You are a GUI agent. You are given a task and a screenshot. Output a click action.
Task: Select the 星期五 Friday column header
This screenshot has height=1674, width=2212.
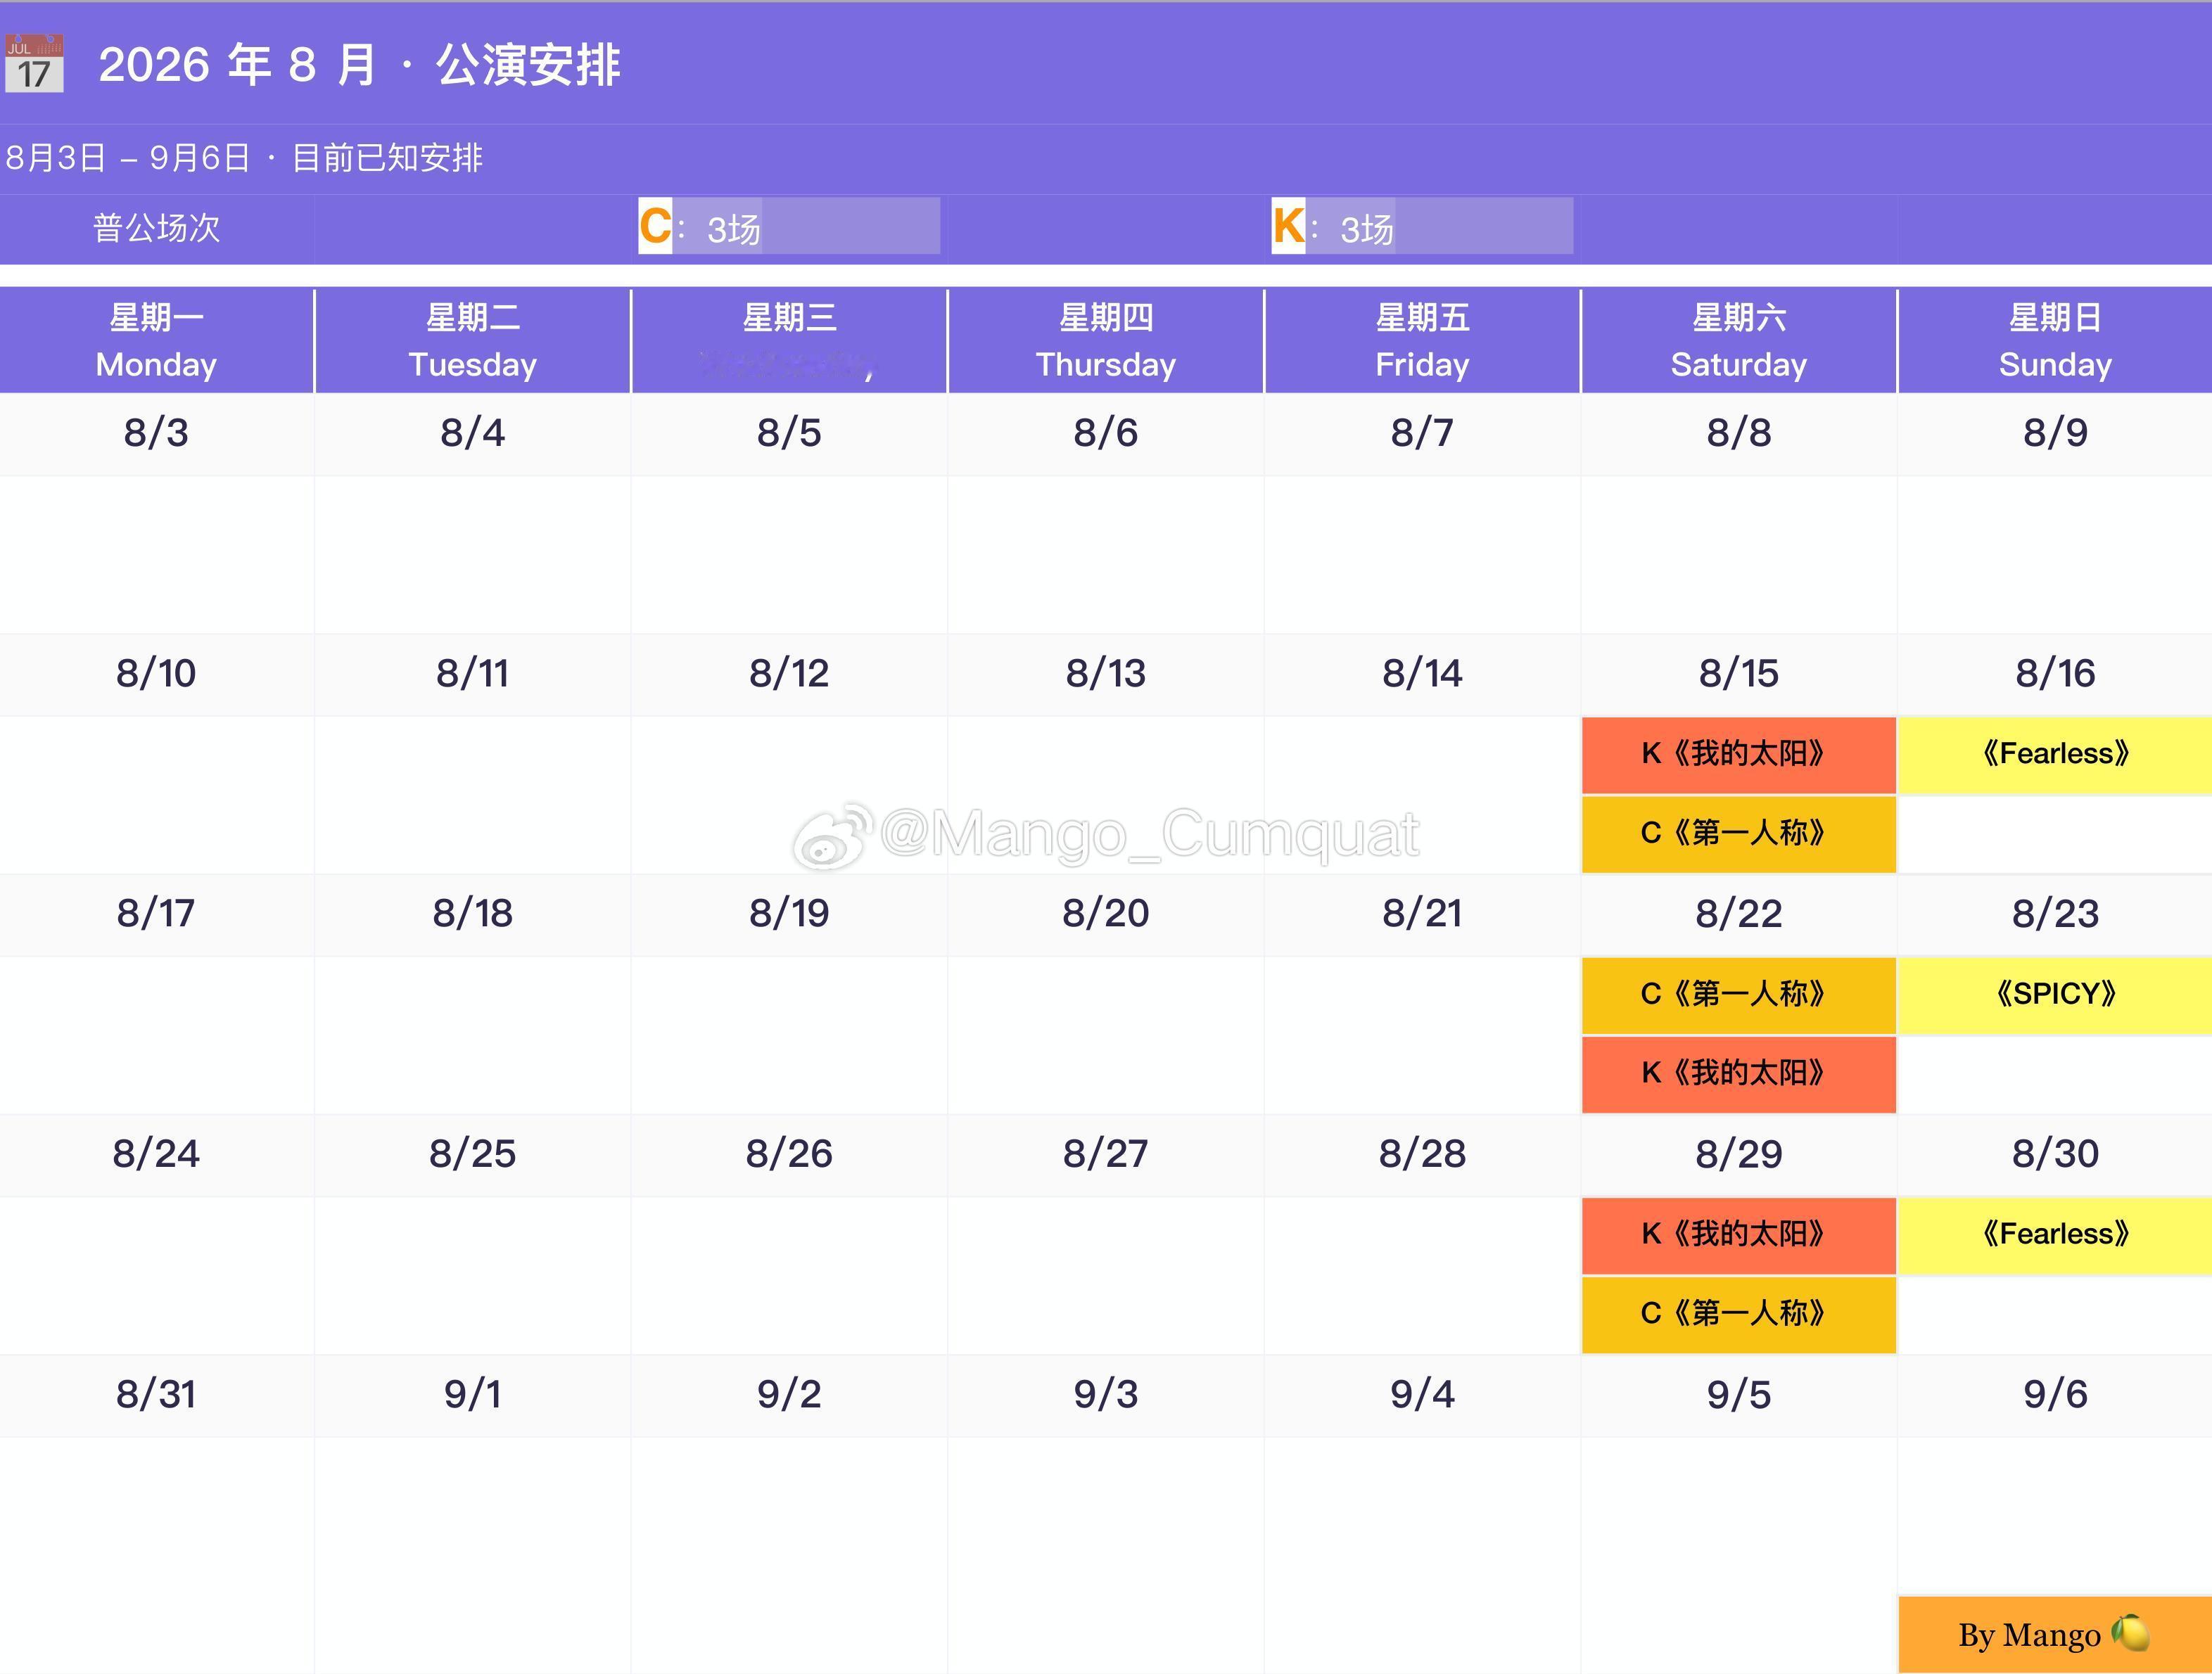pos(1422,341)
